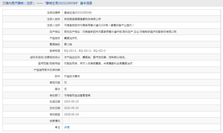Select registration number 豫械注准20232200368 value
The image size is (223, 133).
click(78, 13)
